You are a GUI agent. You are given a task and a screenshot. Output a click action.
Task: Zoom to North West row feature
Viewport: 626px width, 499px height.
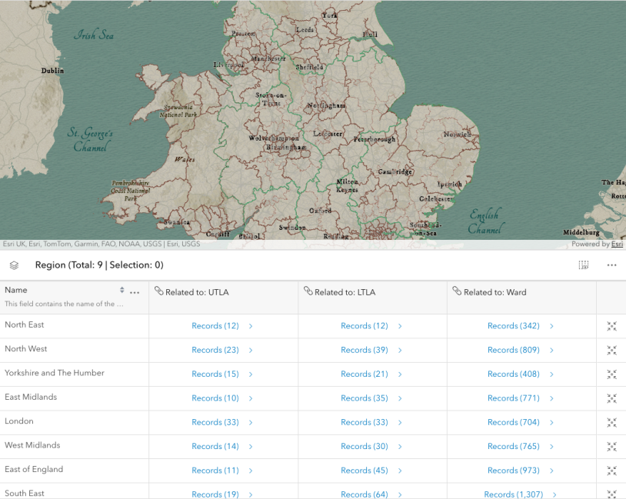pyautogui.click(x=611, y=350)
